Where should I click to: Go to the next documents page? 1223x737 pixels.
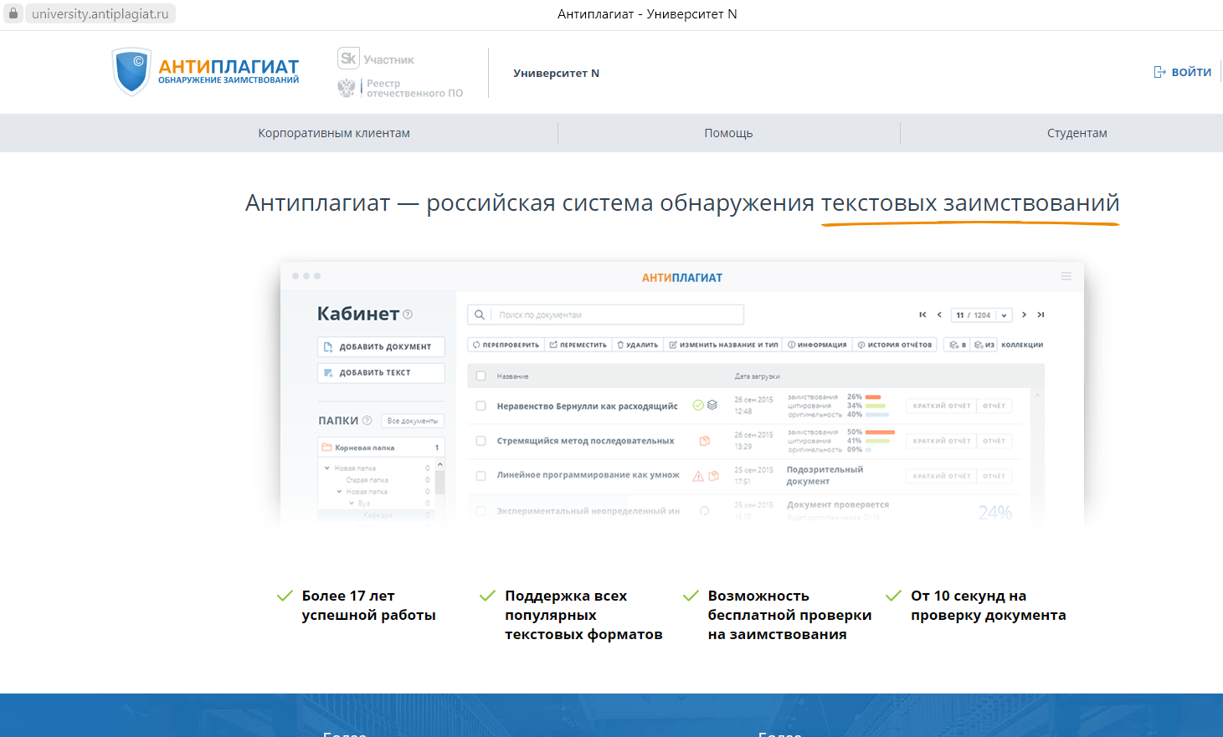click(1024, 315)
